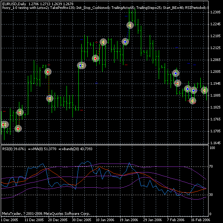Screen dimensions: 223x223
Task: Click the RSI(8) 39.0761 indicator label
Action: tap(14, 149)
